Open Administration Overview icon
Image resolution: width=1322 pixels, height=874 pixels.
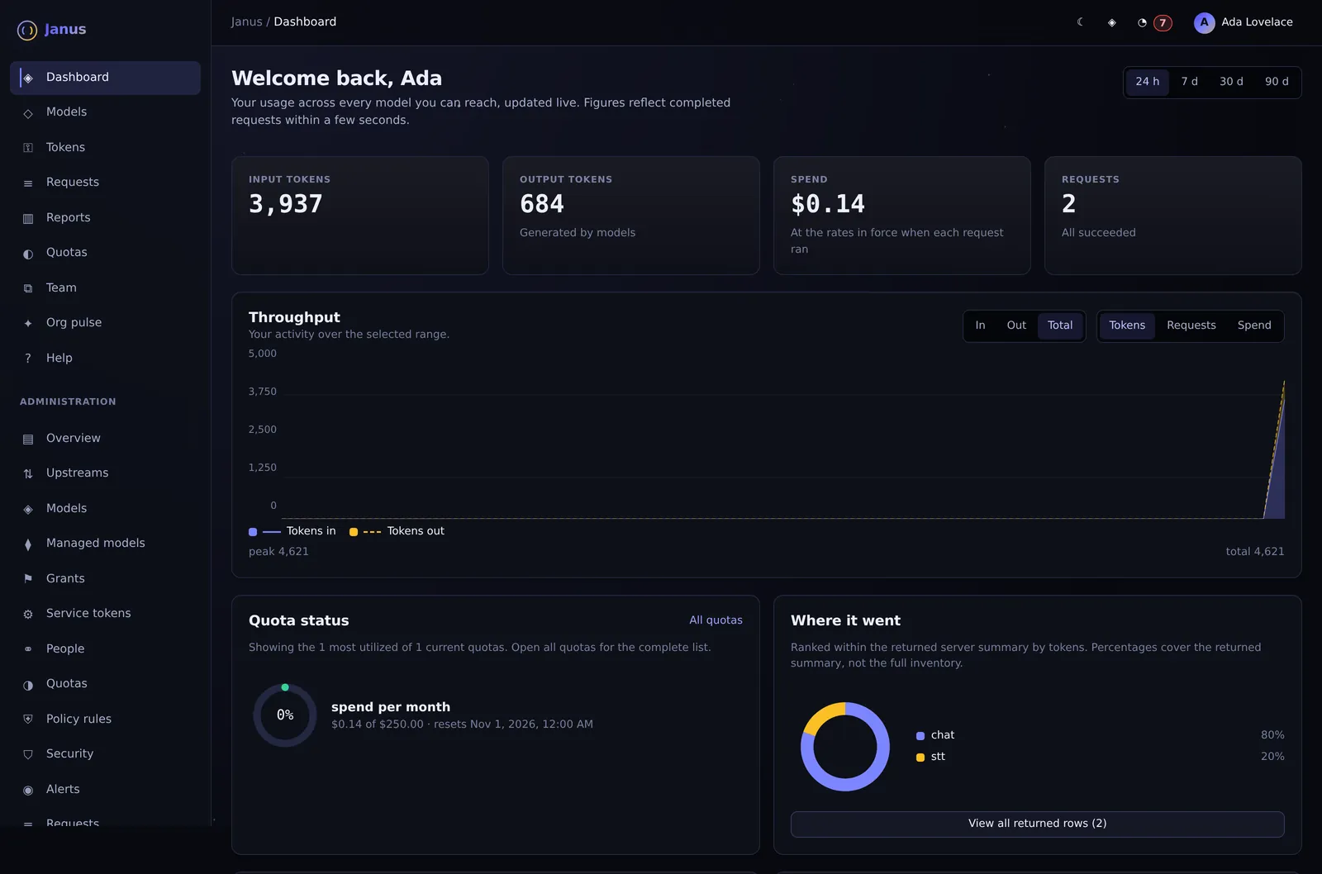point(28,439)
